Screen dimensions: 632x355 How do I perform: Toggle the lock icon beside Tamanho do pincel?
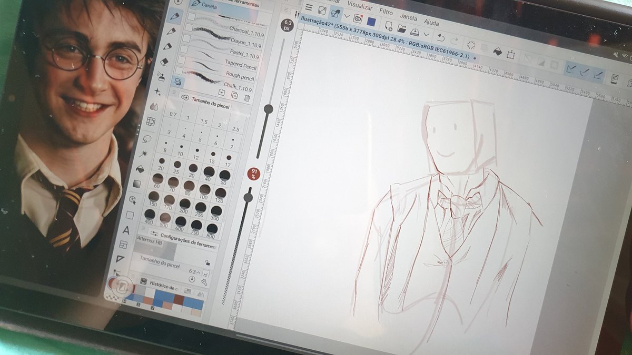click(x=208, y=262)
